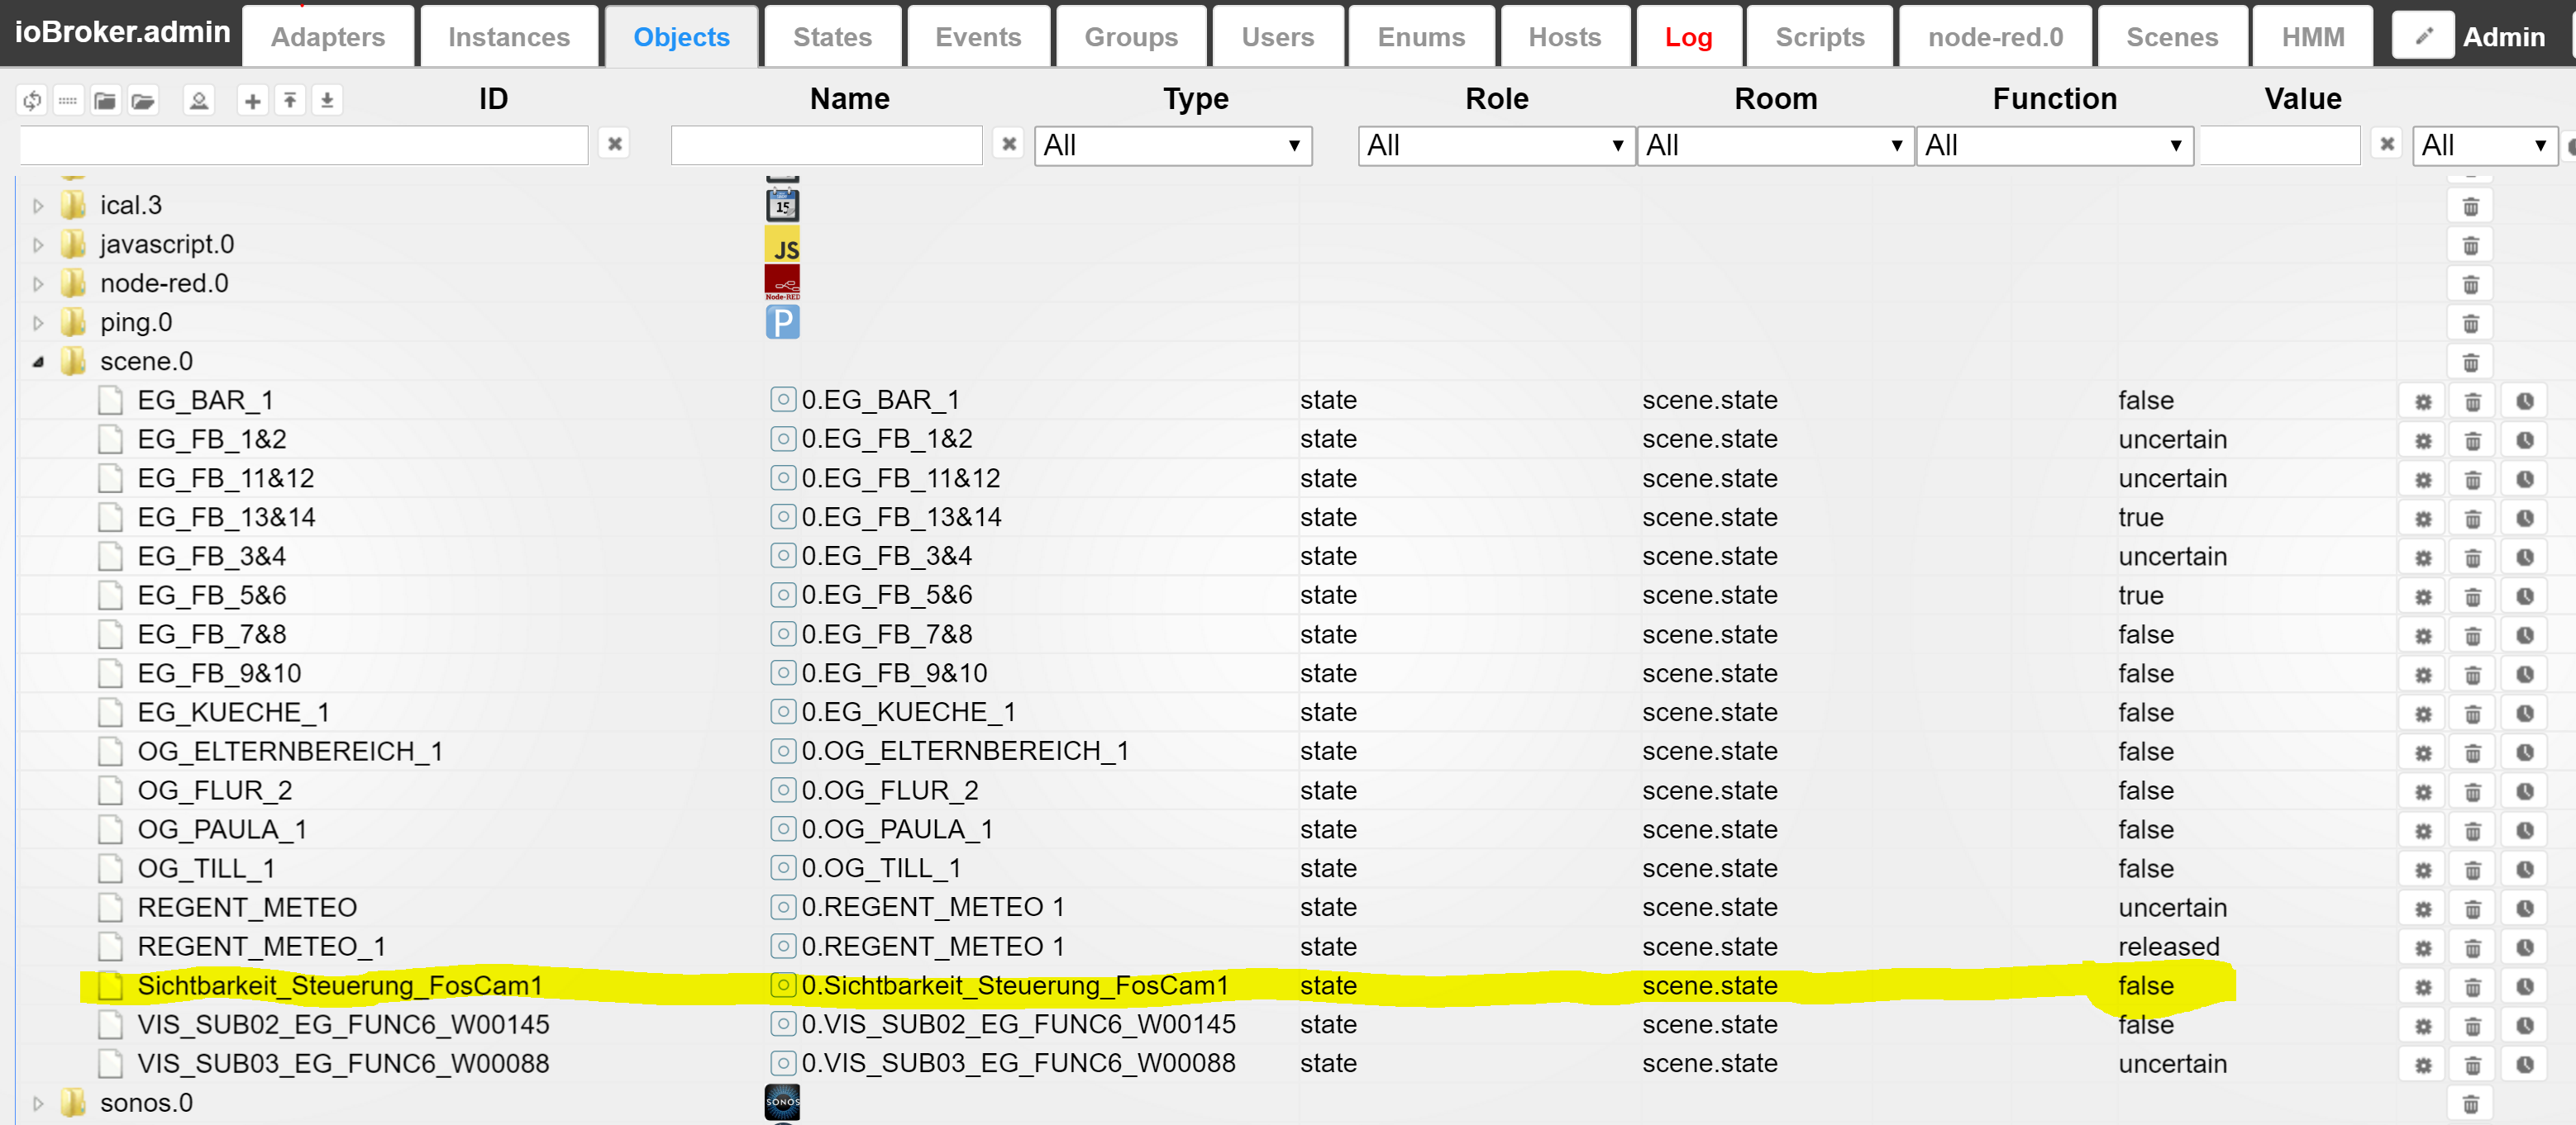Delete the ical.3 folder
Viewport: 2576px width, 1125px height.
coord(2470,206)
